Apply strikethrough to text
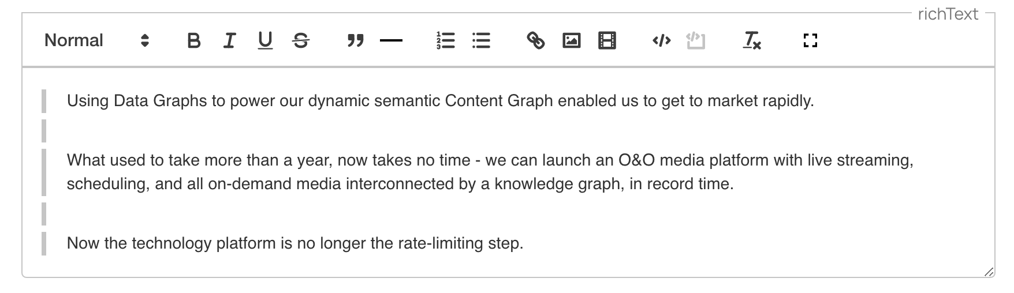 tap(301, 40)
